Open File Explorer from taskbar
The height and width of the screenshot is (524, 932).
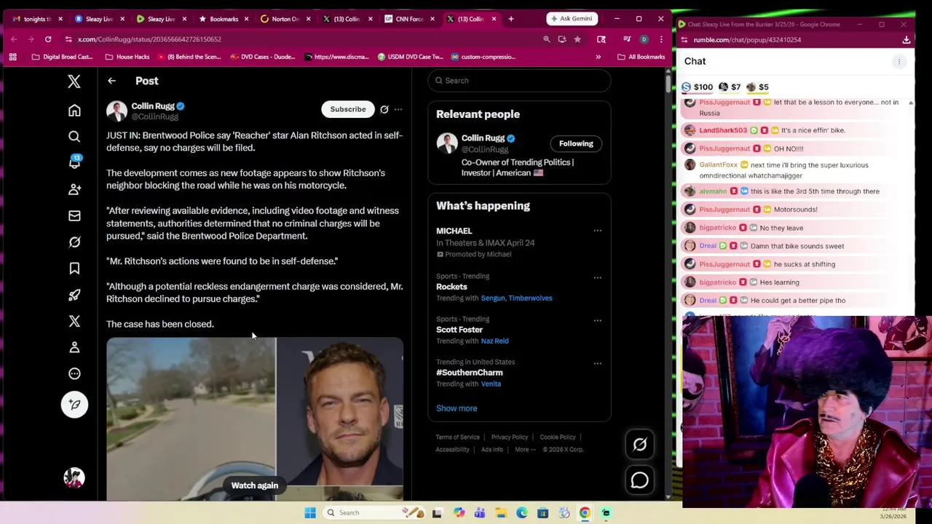tap(501, 513)
